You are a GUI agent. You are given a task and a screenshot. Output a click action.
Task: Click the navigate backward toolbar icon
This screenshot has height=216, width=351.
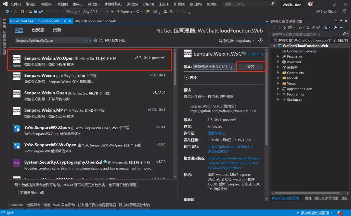click(7, 12)
